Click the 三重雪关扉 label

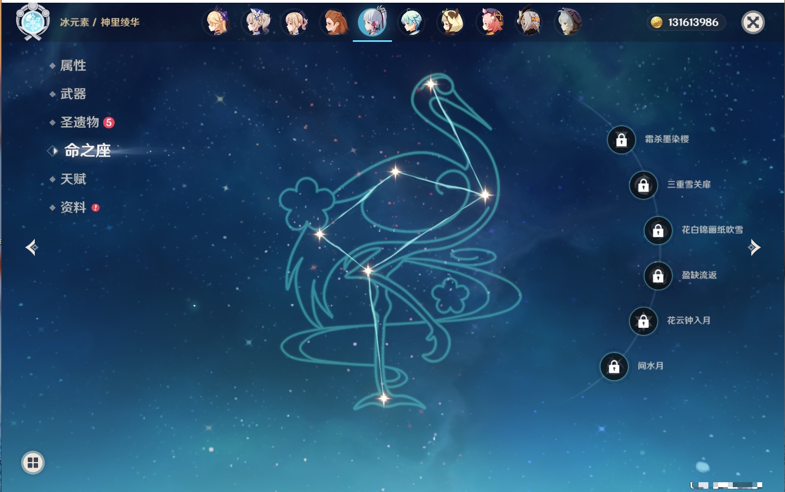coord(689,184)
